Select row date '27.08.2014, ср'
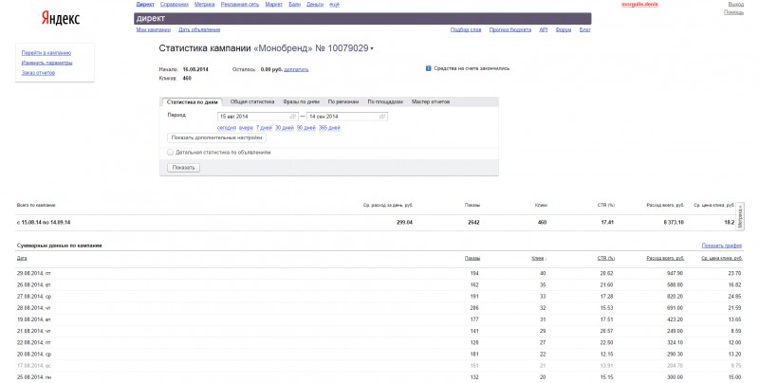This screenshot has width=759, height=383. point(34,297)
